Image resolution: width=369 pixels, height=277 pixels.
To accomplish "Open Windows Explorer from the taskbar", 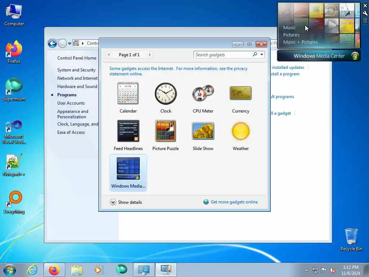I will [77, 270].
